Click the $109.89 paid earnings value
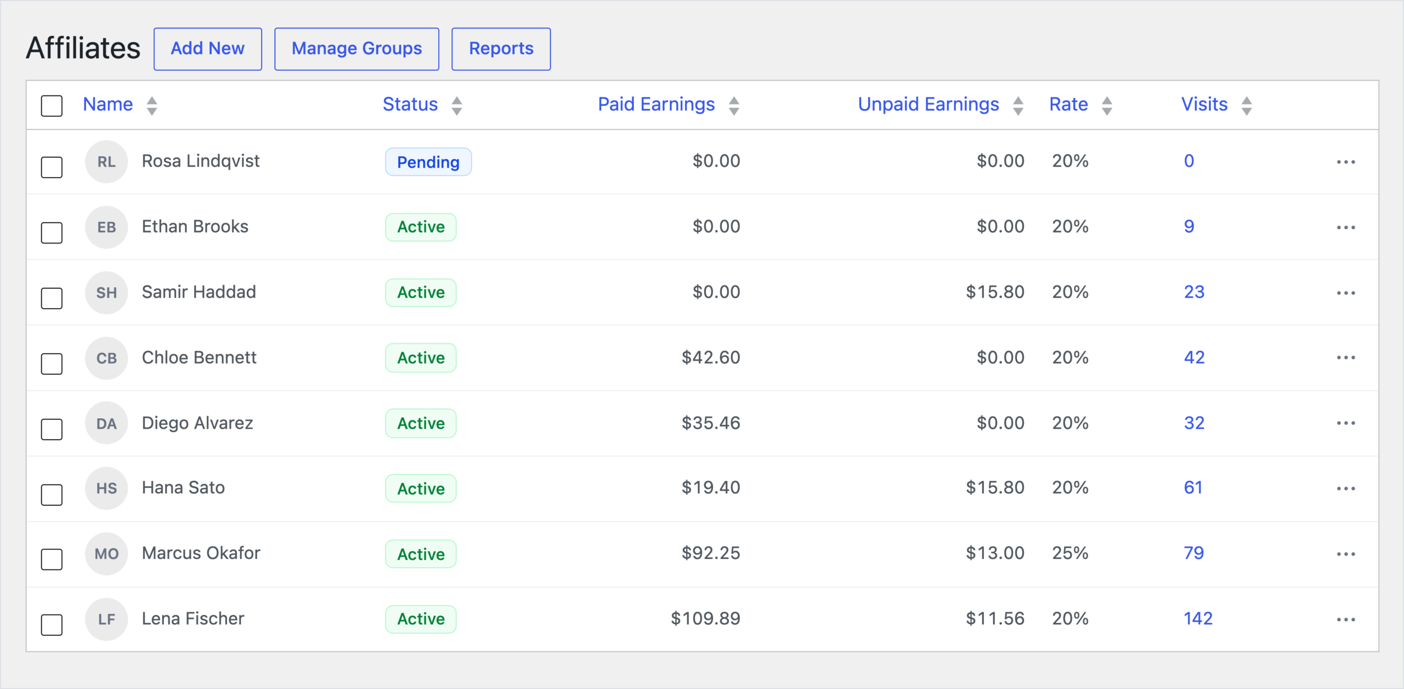1404x689 pixels. coord(705,618)
